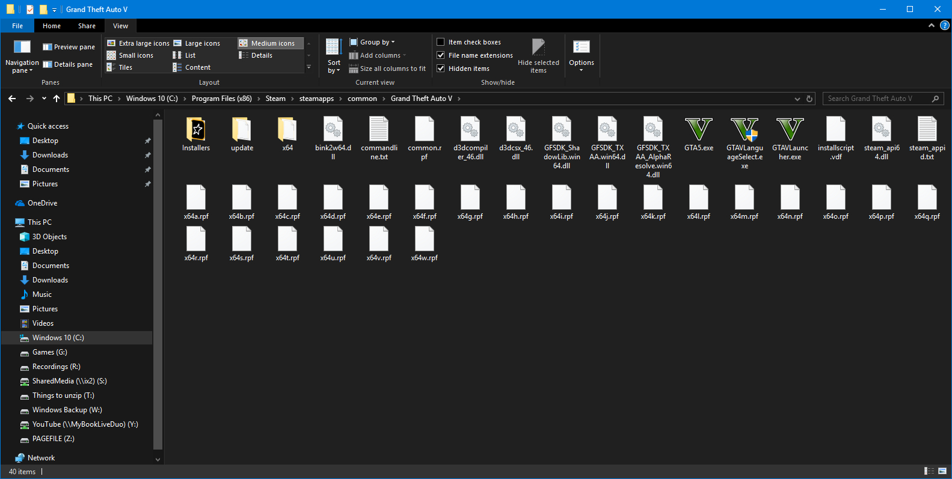Click the Back navigation arrow
Viewport: 952px width, 479px height.
tap(12, 99)
